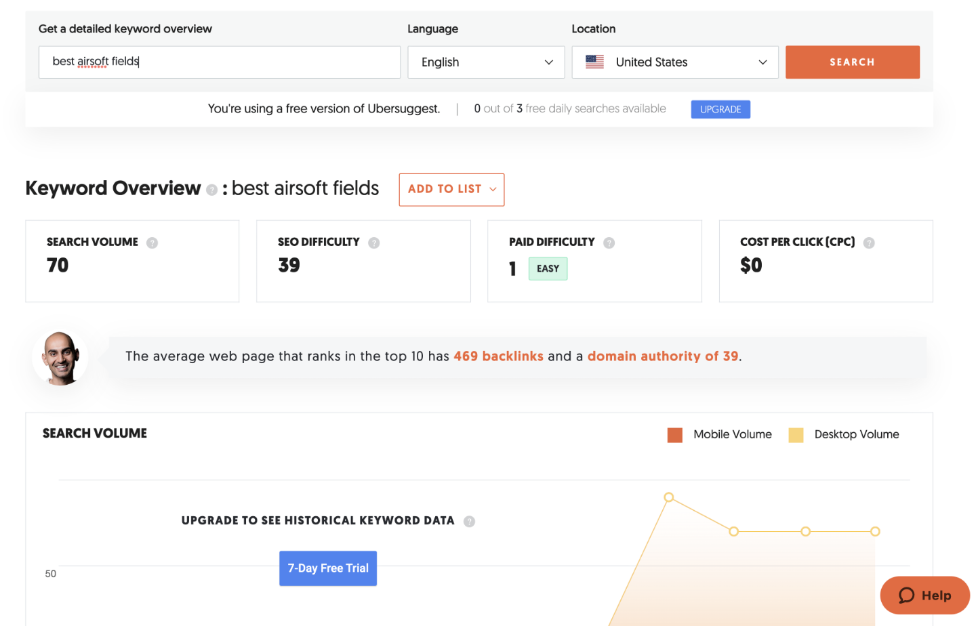Open the Language dropdown set to English
Image resolution: width=976 pixels, height=626 pixels.
pos(486,62)
